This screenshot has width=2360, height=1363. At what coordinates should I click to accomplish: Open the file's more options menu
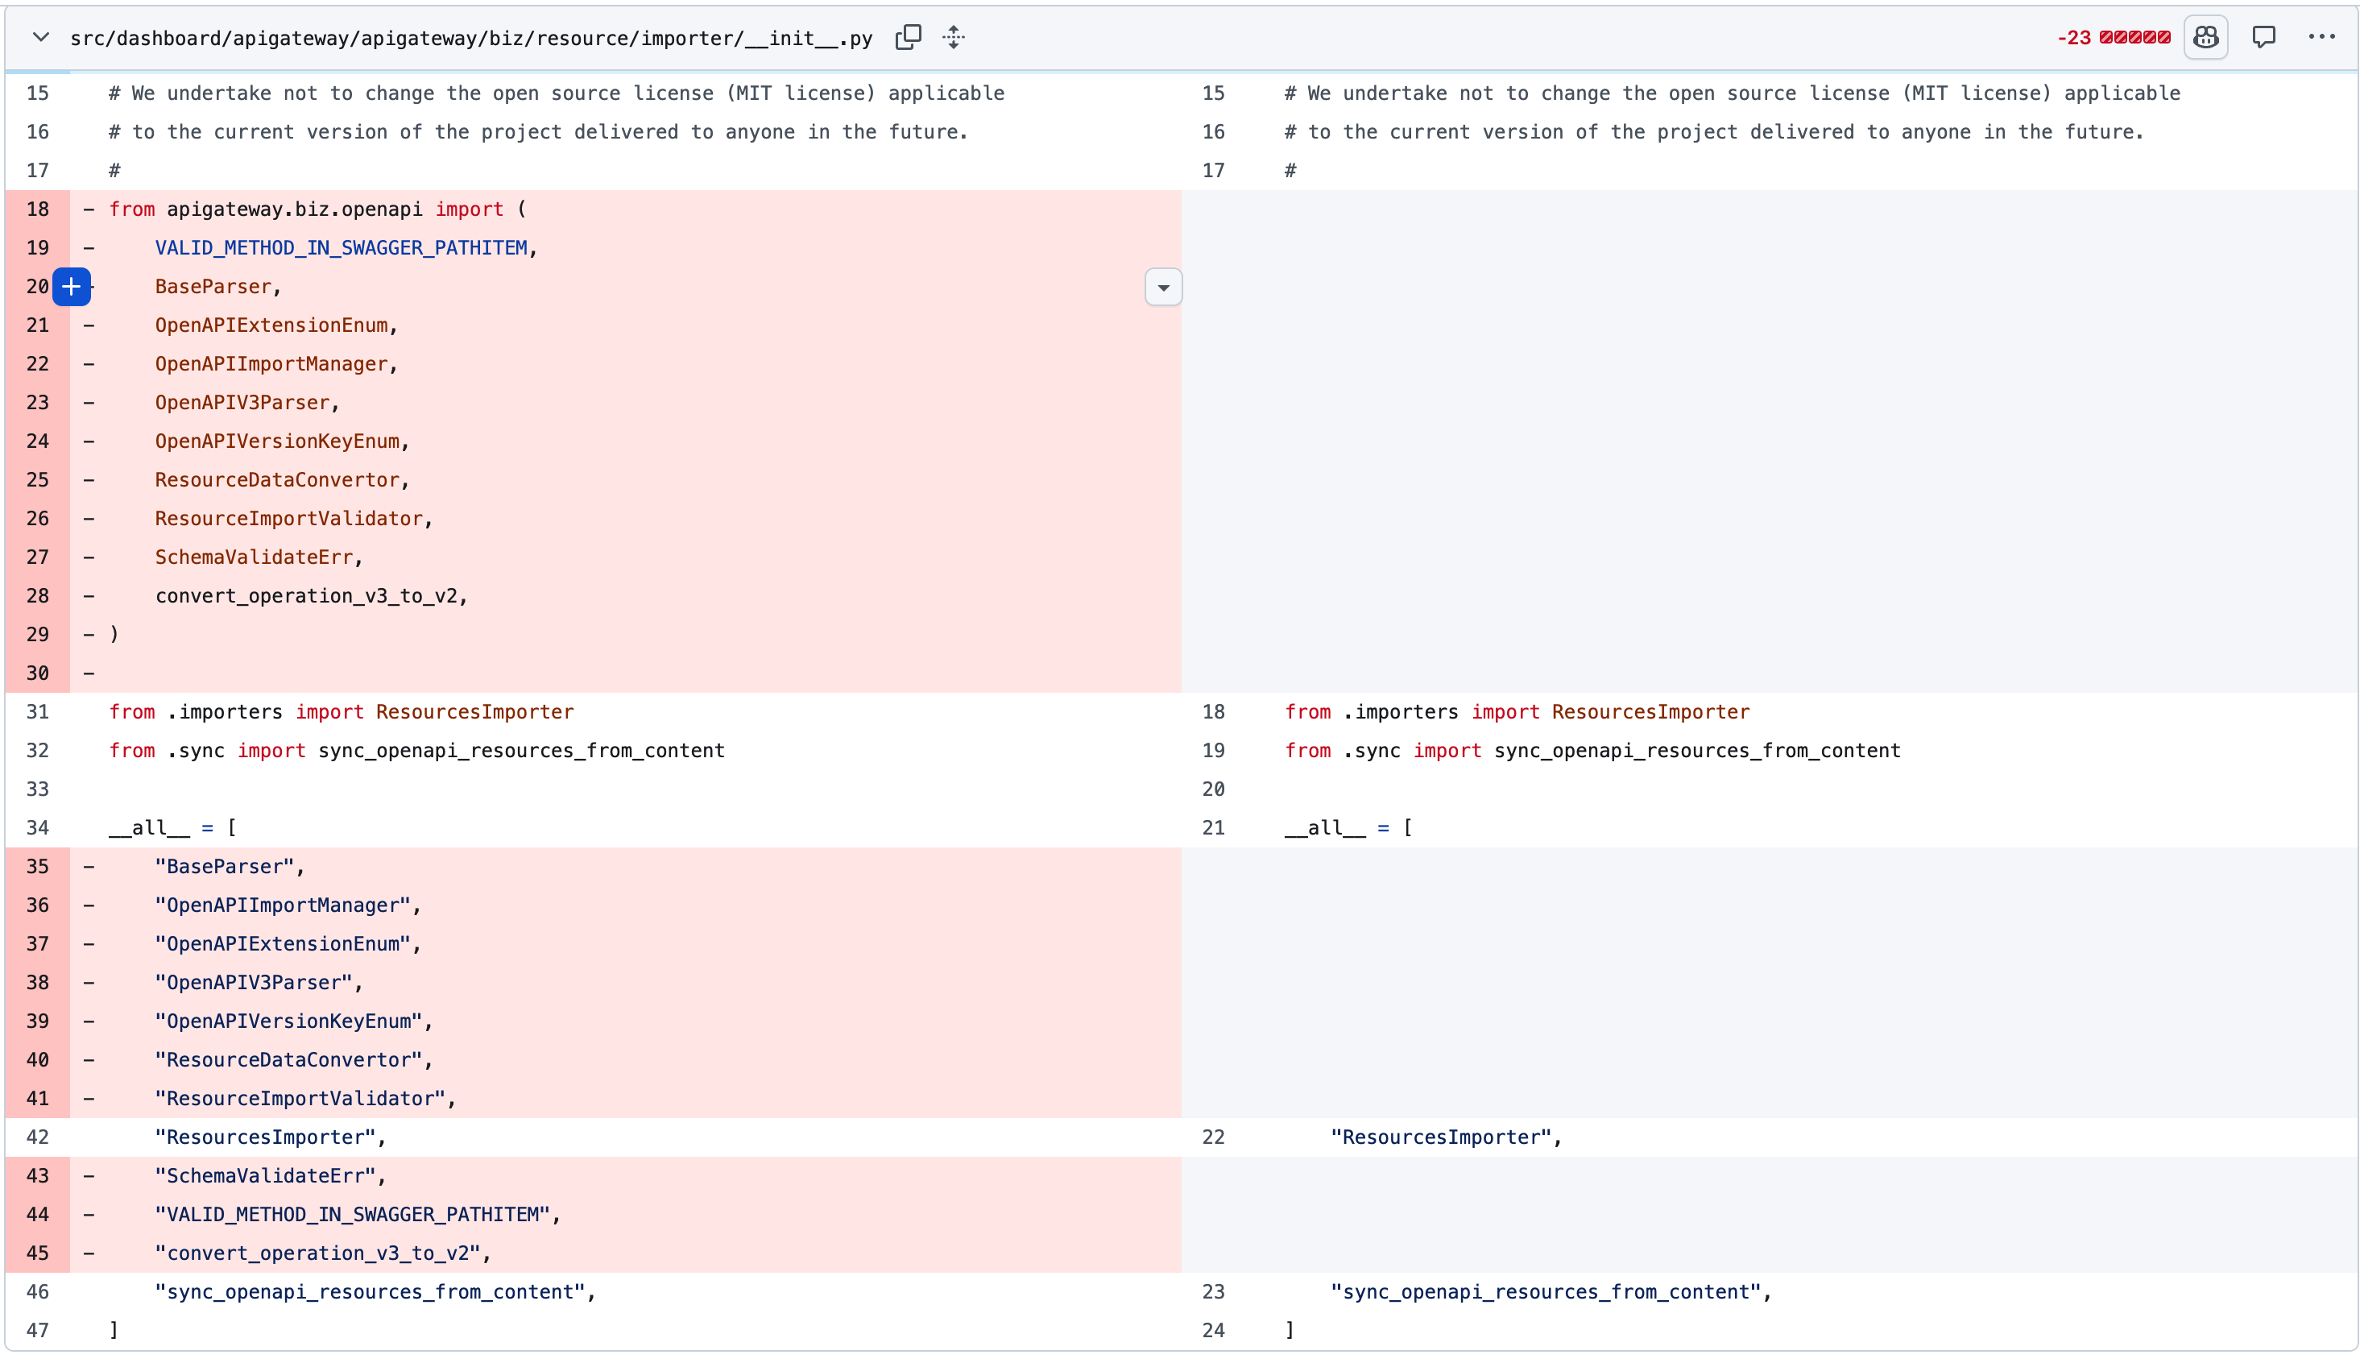coord(2321,37)
